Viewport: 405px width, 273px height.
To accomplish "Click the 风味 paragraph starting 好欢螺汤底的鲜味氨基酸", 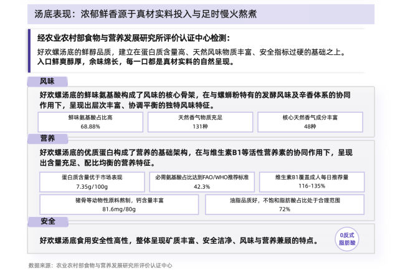I will 195,100.
